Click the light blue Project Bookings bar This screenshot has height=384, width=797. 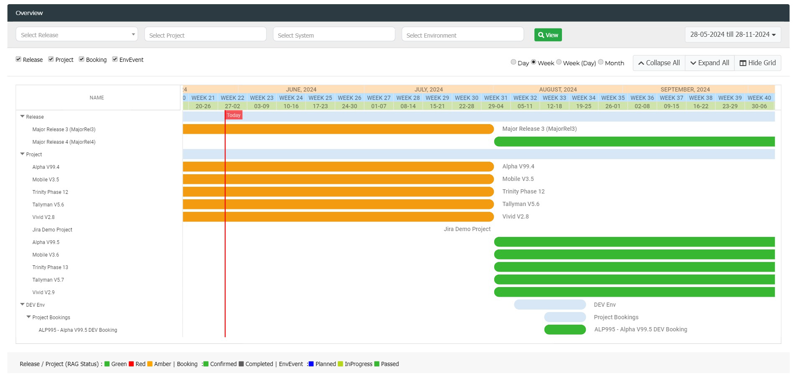[565, 317]
